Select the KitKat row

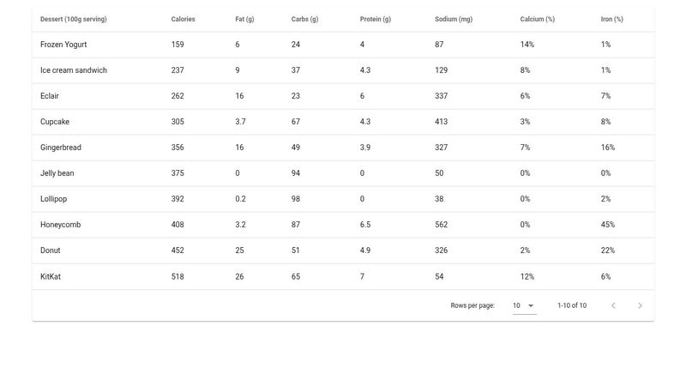[x=343, y=276]
